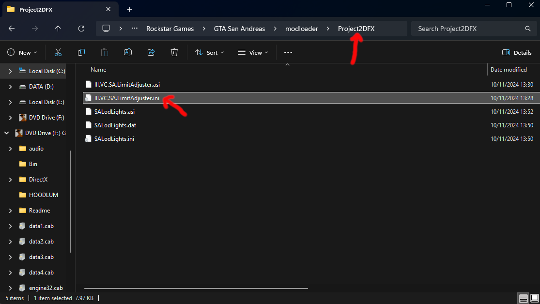
Task: Expand the chevron after GTA San Andreas
Action: coord(275,29)
